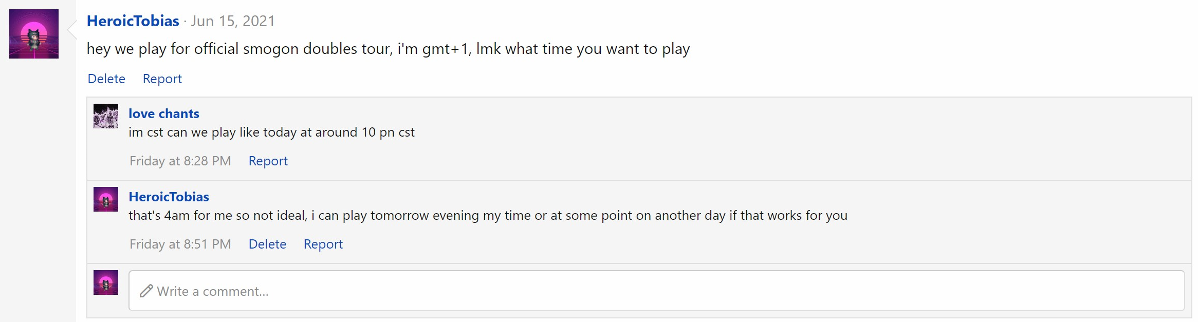The height and width of the screenshot is (322, 1198).
Task: Report the love chants comment
Action: point(268,161)
